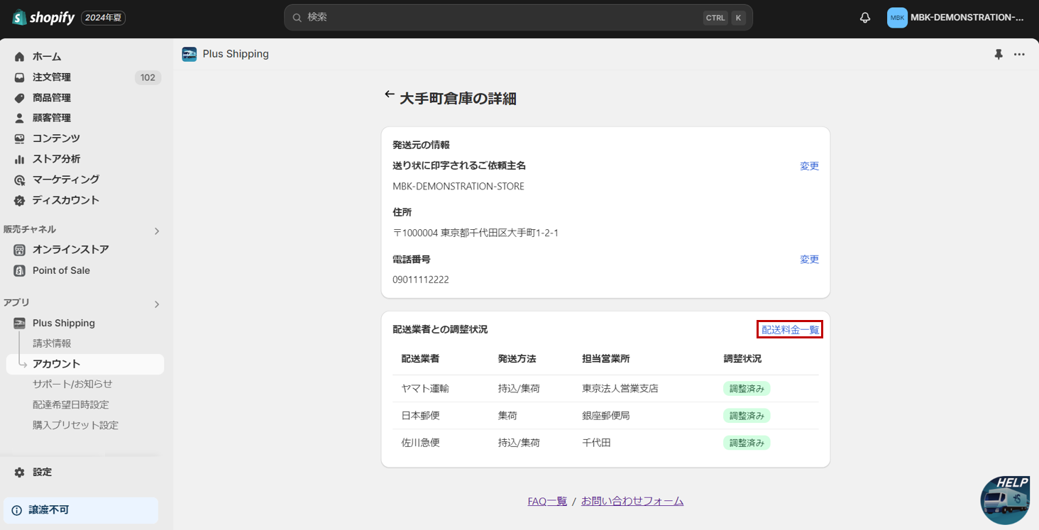The image size is (1039, 530).
Task: Open サポート/お知らせ page
Action: pos(72,384)
